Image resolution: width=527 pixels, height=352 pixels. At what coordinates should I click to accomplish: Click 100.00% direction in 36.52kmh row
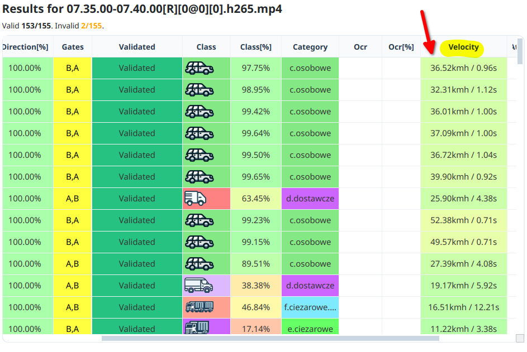27,68
